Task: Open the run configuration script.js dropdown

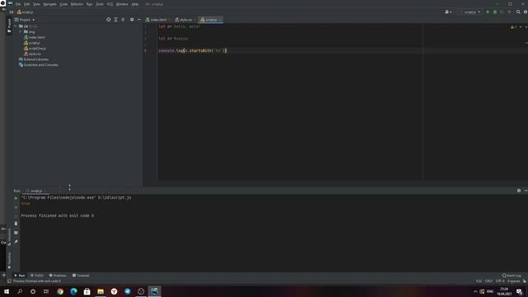Action: [x=470, y=12]
